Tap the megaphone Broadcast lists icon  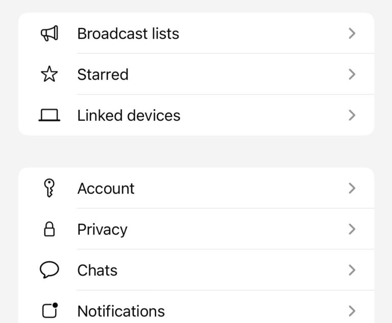tap(50, 34)
